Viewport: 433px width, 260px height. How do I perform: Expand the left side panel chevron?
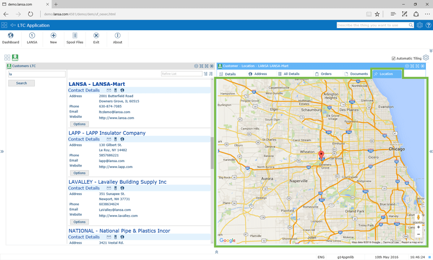click(x=2, y=151)
